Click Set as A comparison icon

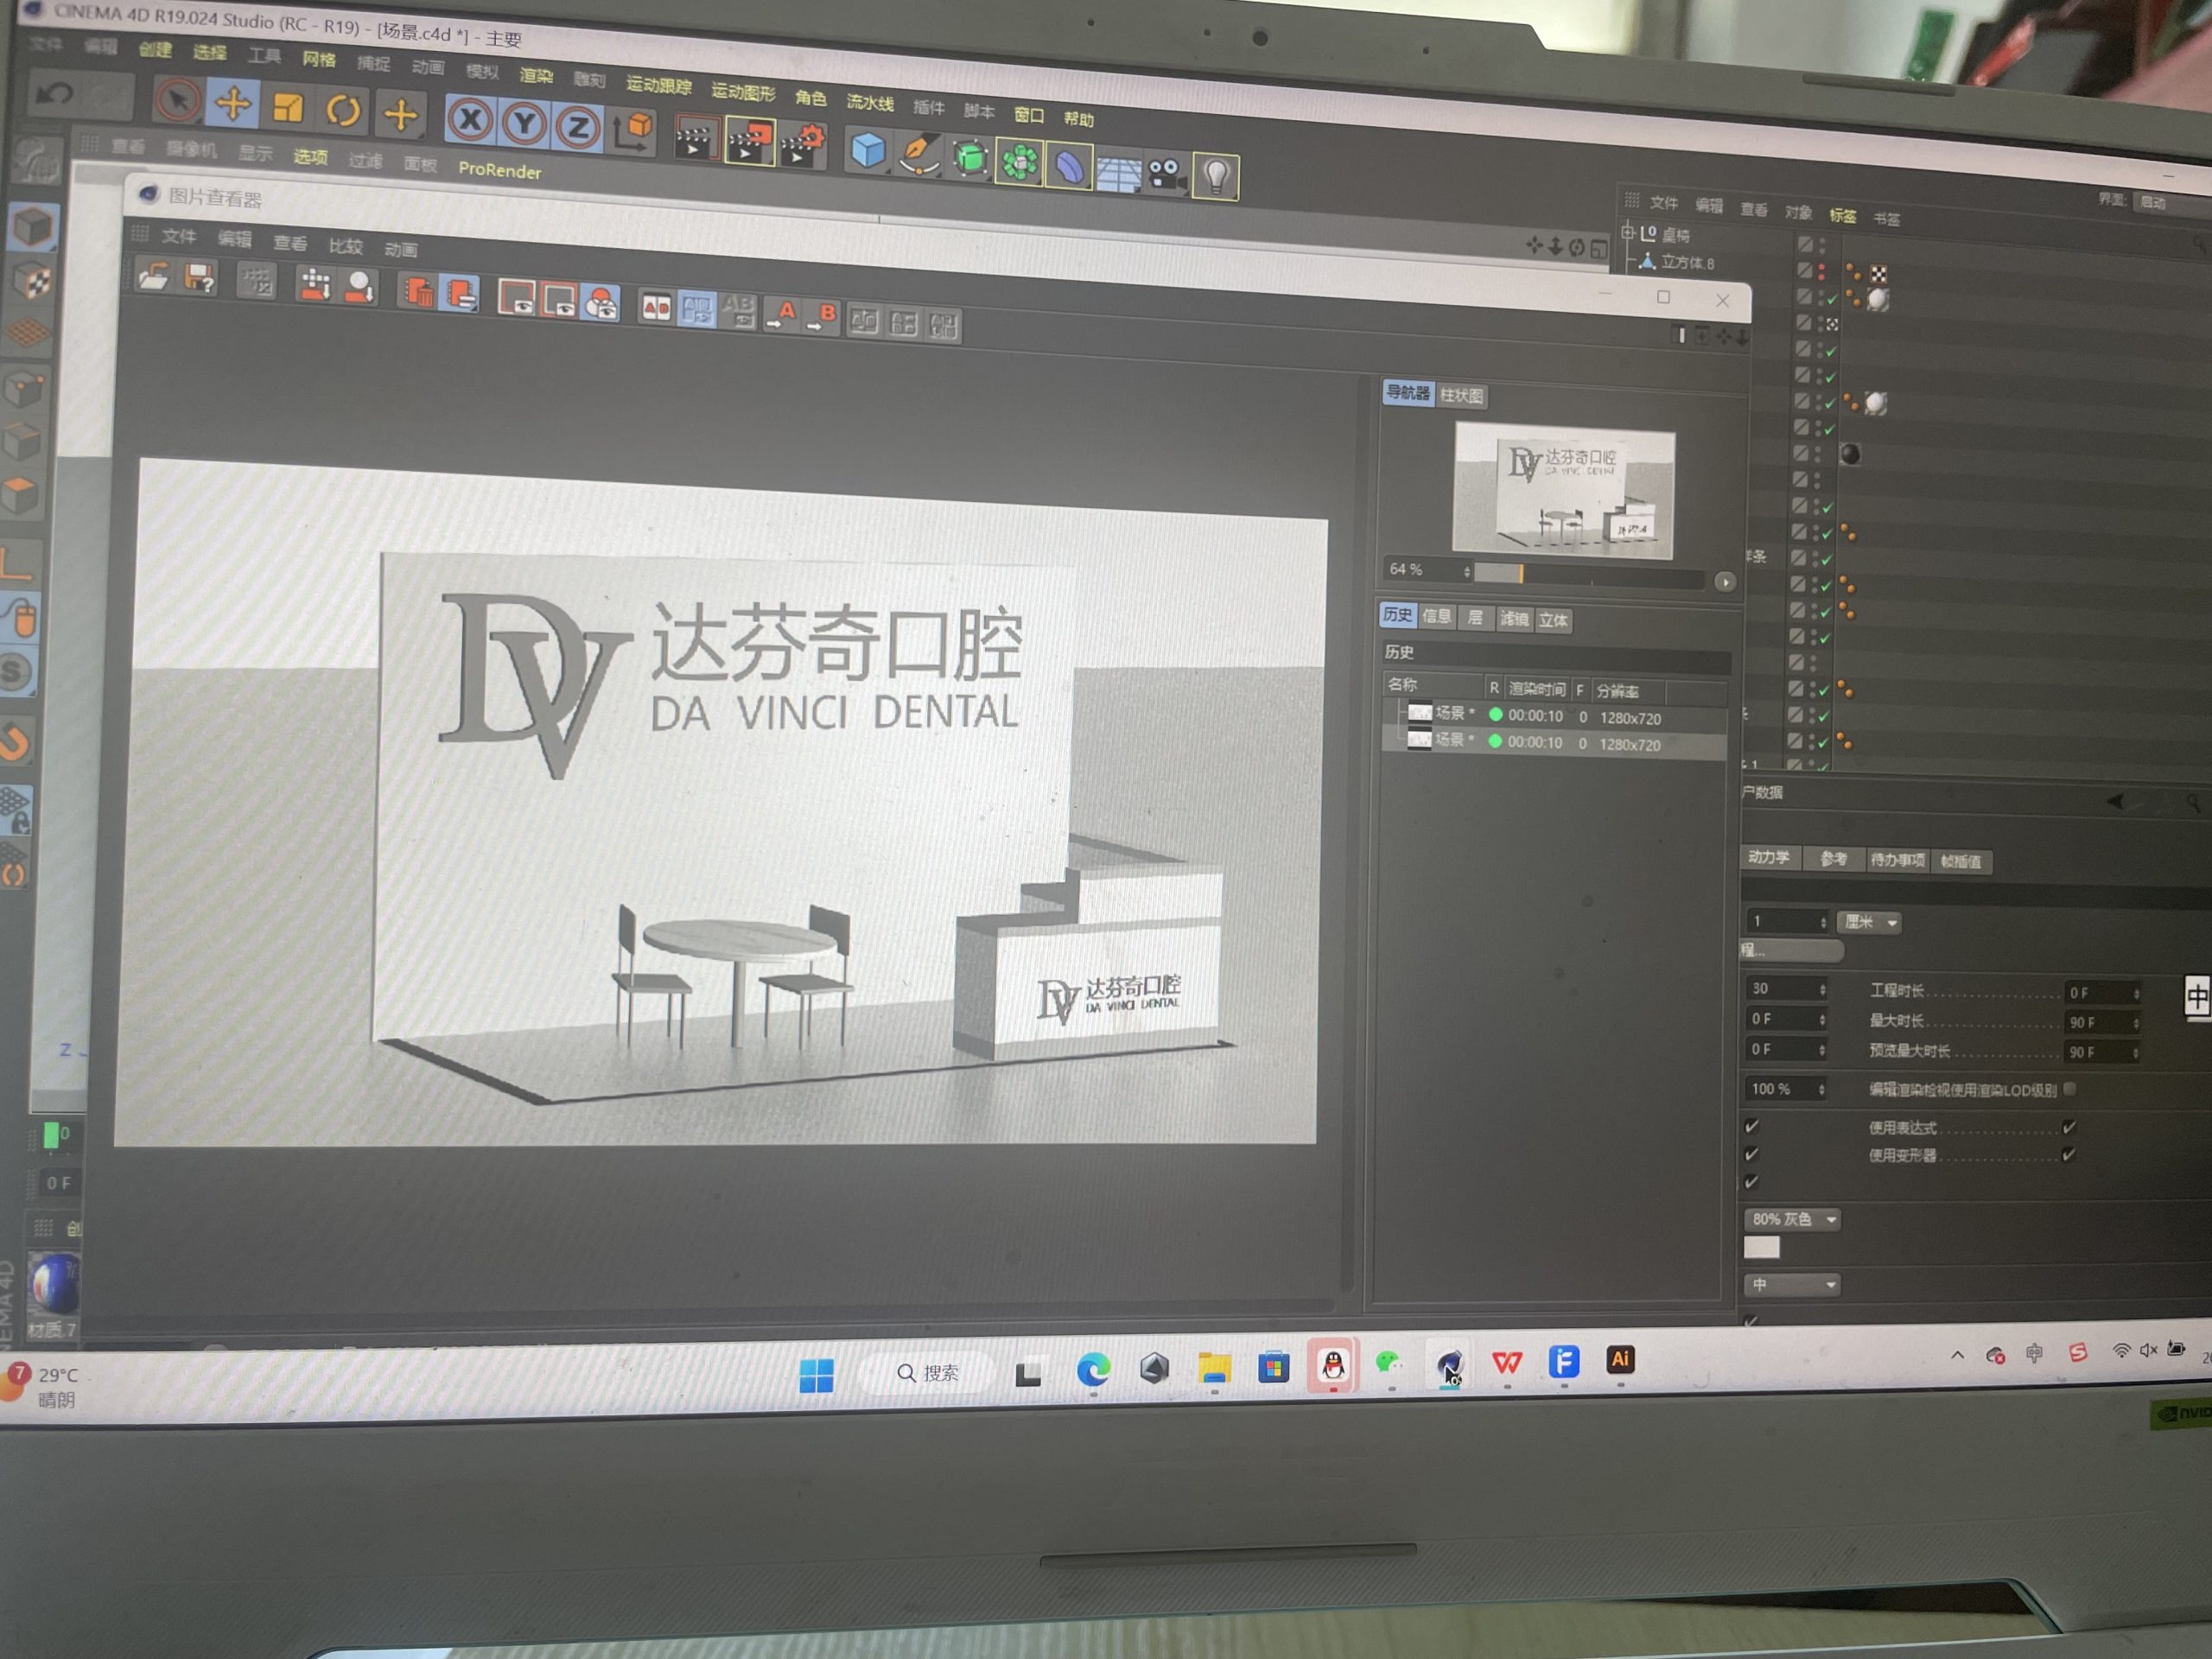click(782, 316)
